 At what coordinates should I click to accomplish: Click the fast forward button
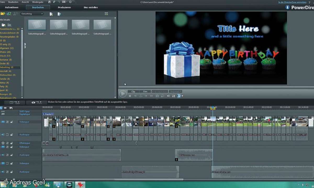tap(152, 96)
